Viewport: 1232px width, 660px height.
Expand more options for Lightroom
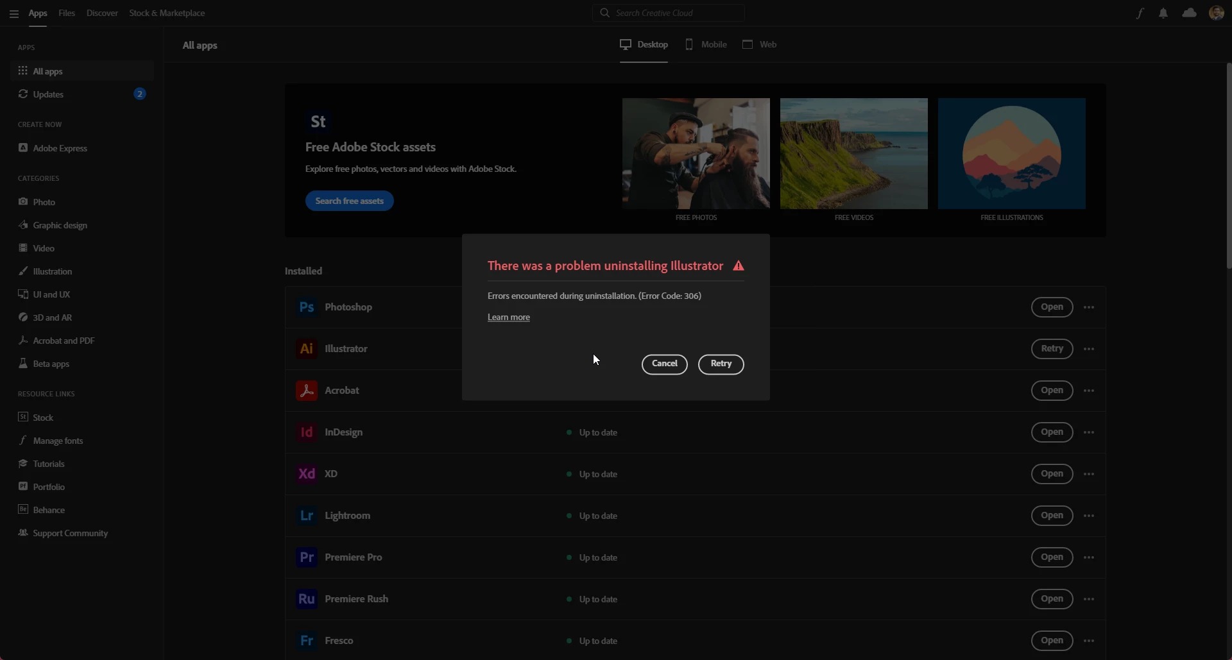1089,516
